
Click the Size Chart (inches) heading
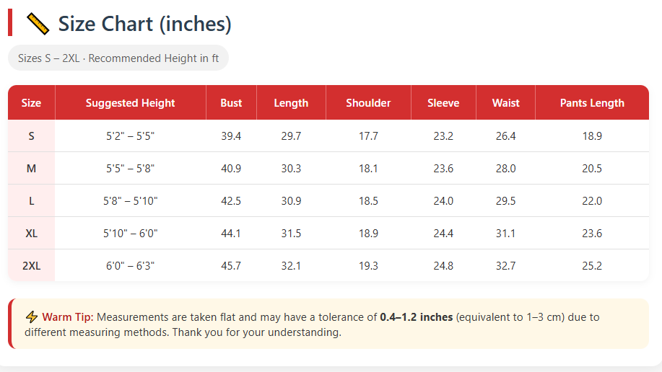(144, 24)
